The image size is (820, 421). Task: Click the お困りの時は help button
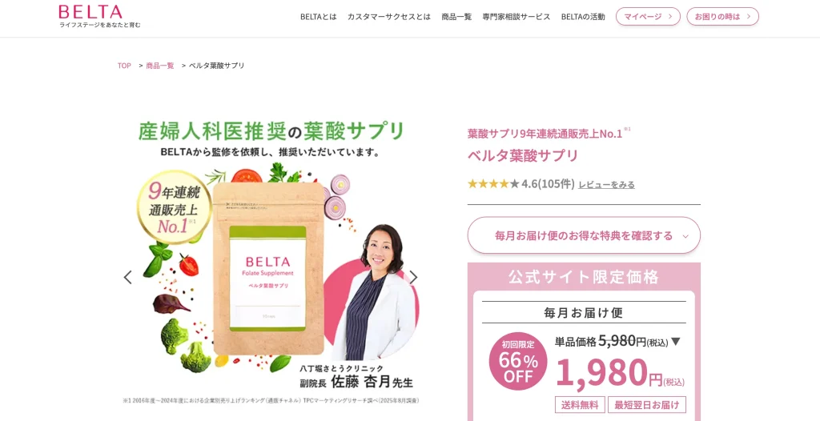tap(723, 17)
